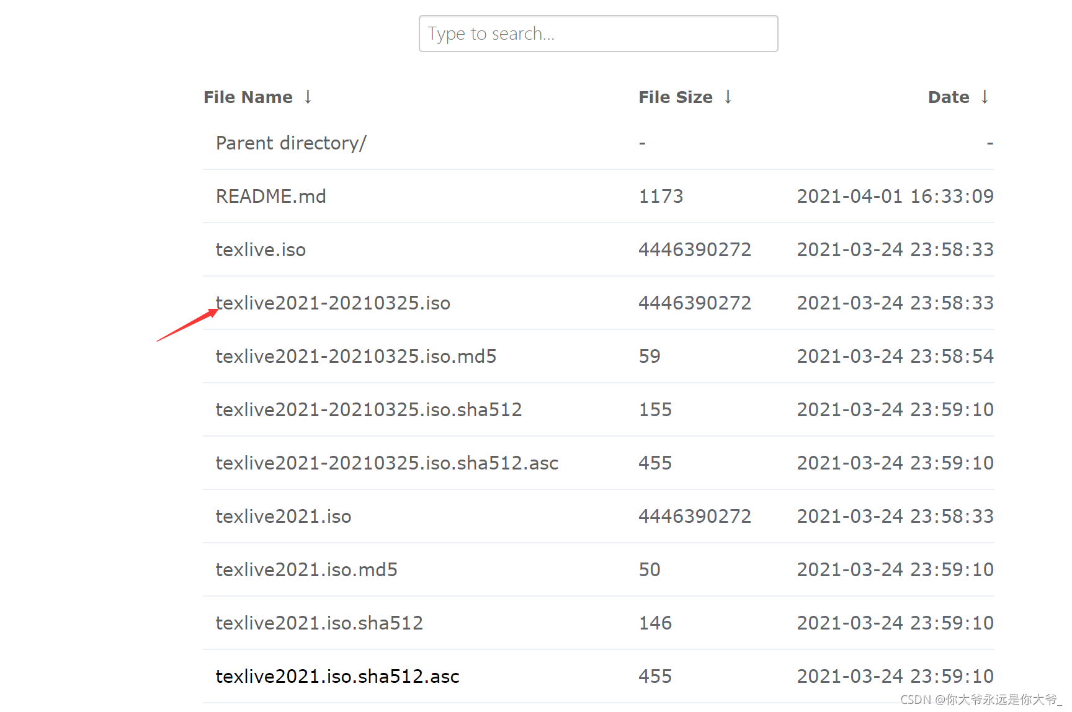Open texlive2021-20210325.iso.sha512 link
The height and width of the screenshot is (712, 1072).
(x=369, y=410)
